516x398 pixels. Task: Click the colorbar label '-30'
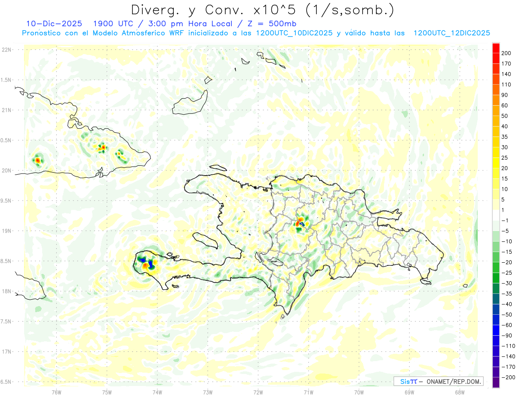507,283
